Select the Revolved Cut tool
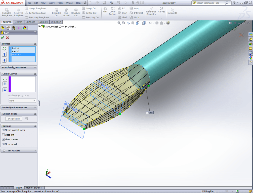 (x=76, y=13)
